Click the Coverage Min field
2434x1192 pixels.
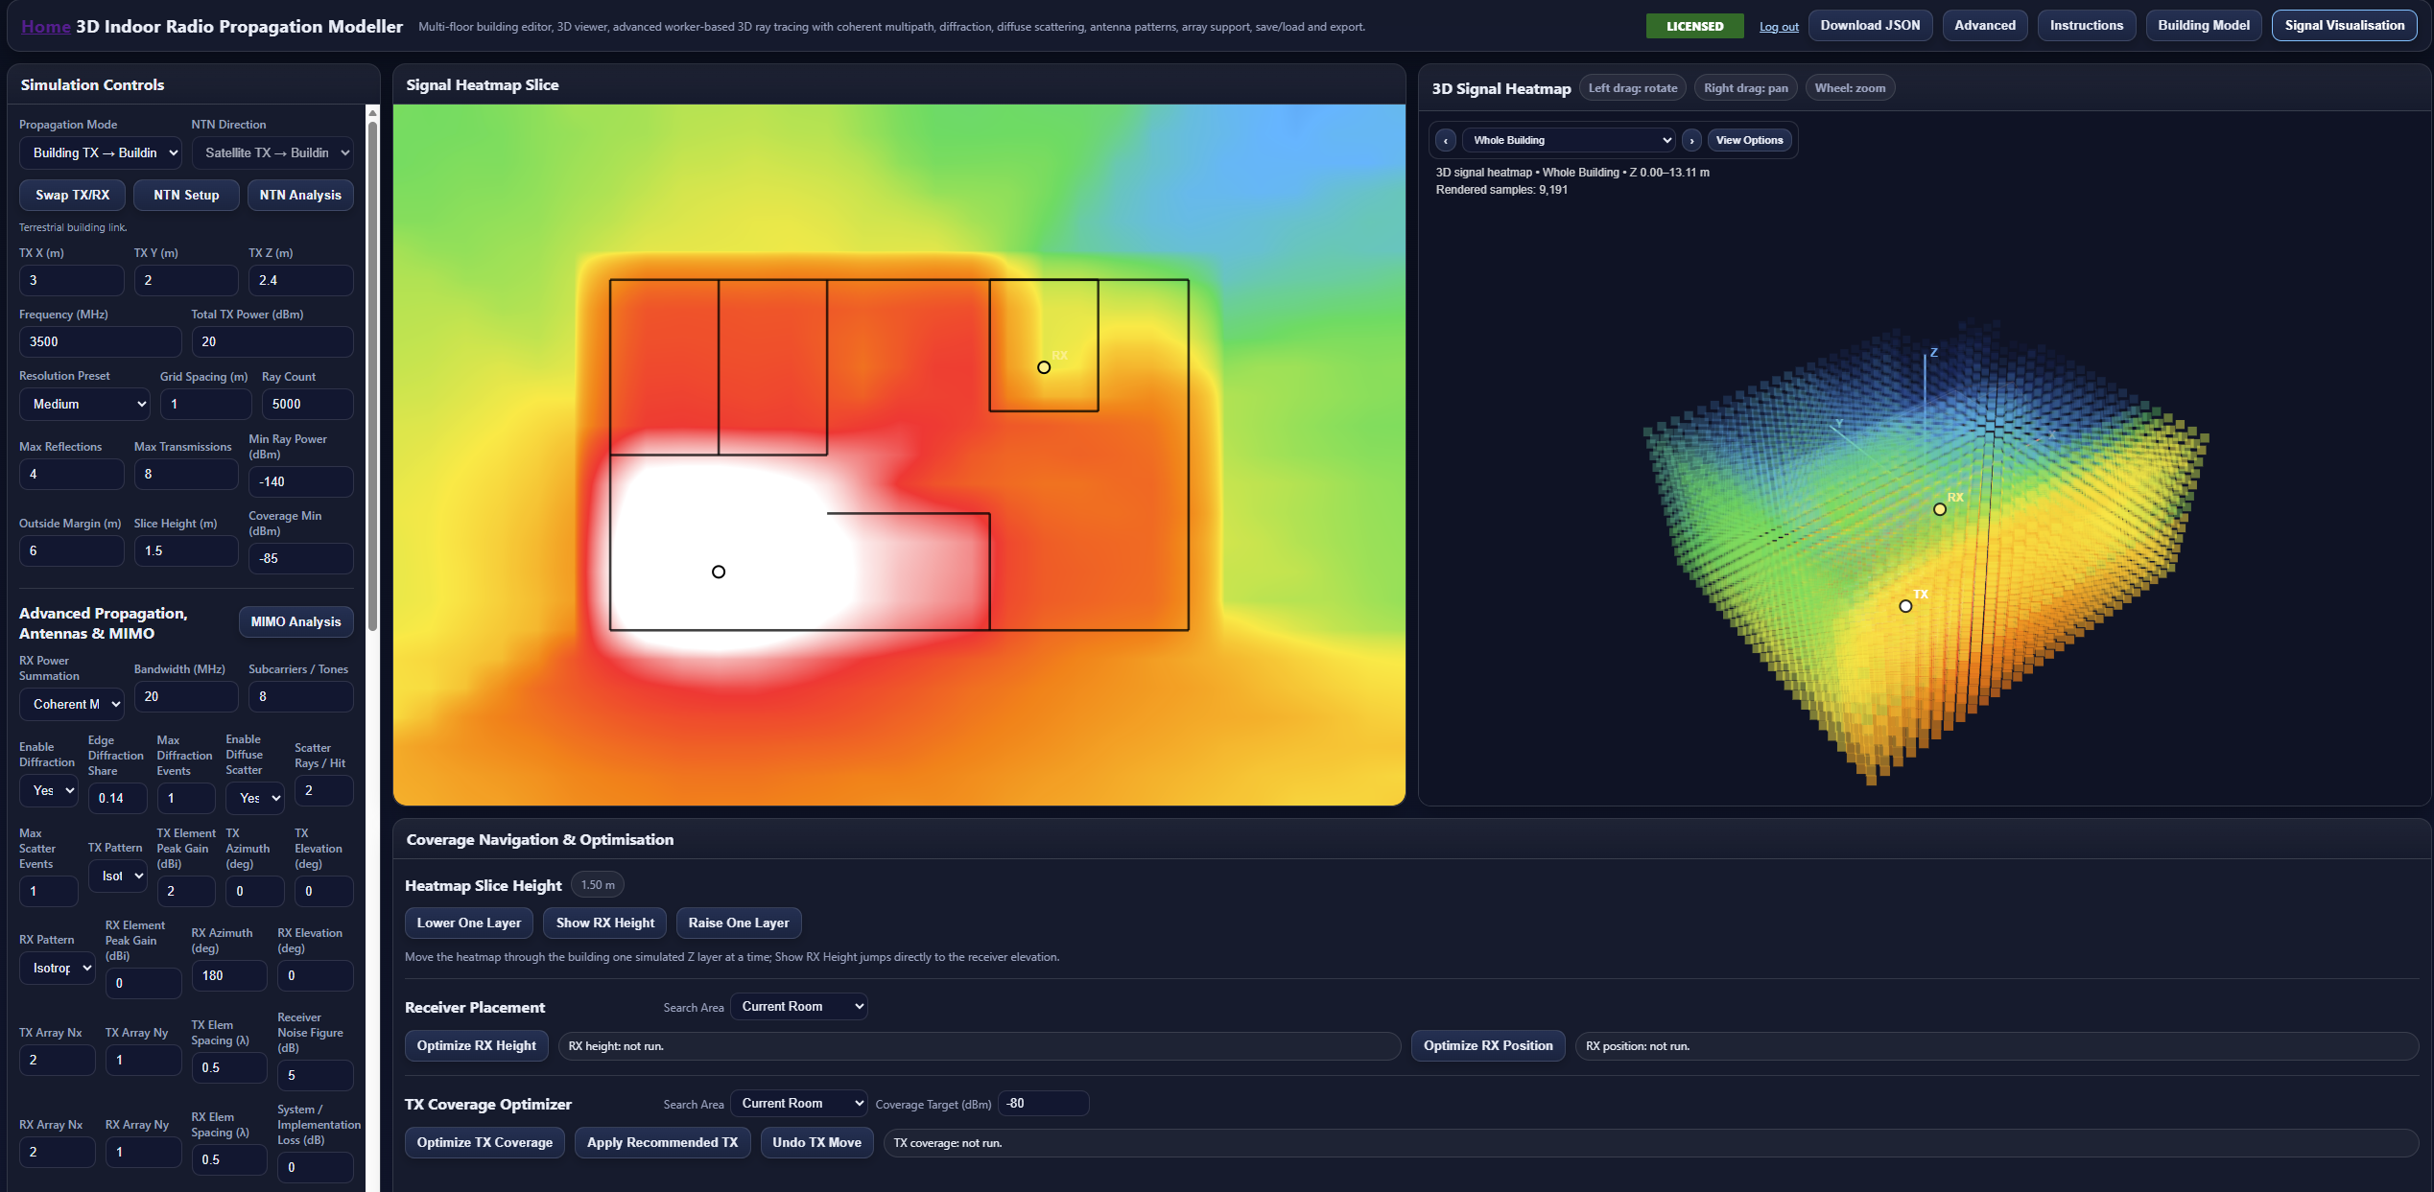[300, 558]
